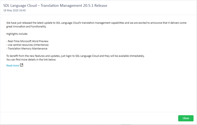Click 'SDL Language Cloud' in the dialog title

20,5
